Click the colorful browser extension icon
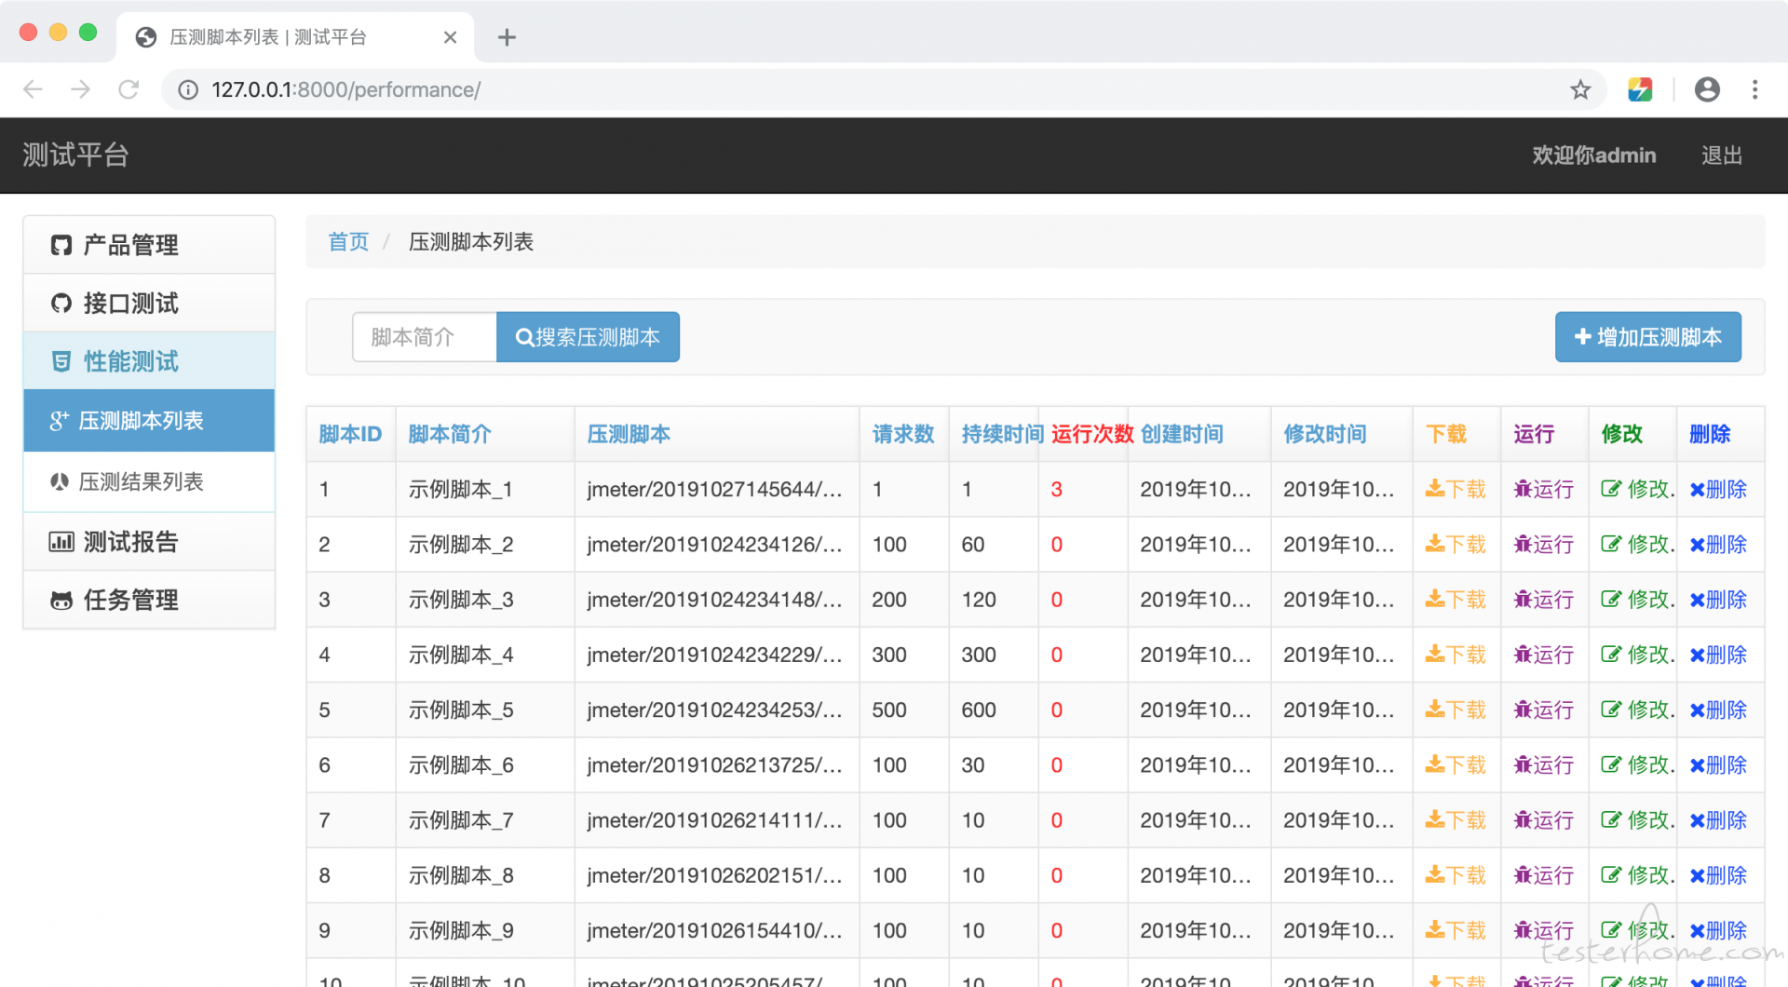The height and width of the screenshot is (987, 1788). pos(1640,89)
